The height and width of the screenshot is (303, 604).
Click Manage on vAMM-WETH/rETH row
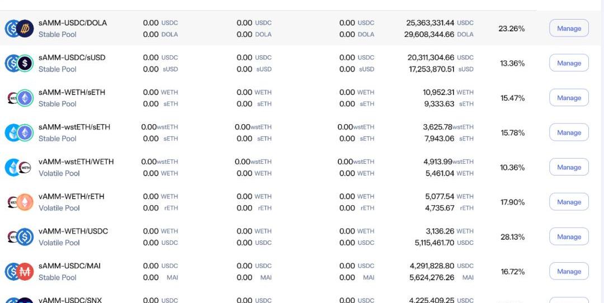pyautogui.click(x=569, y=202)
